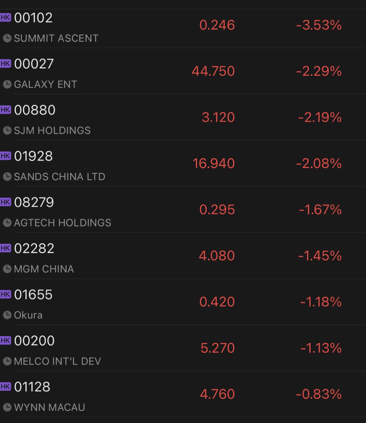
Task: Tap the HK badge beside 00027
Action: [5, 63]
